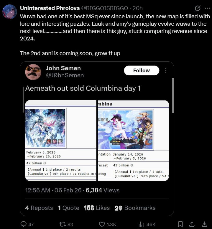Open the 4 Reposts list

click(x=39, y=208)
